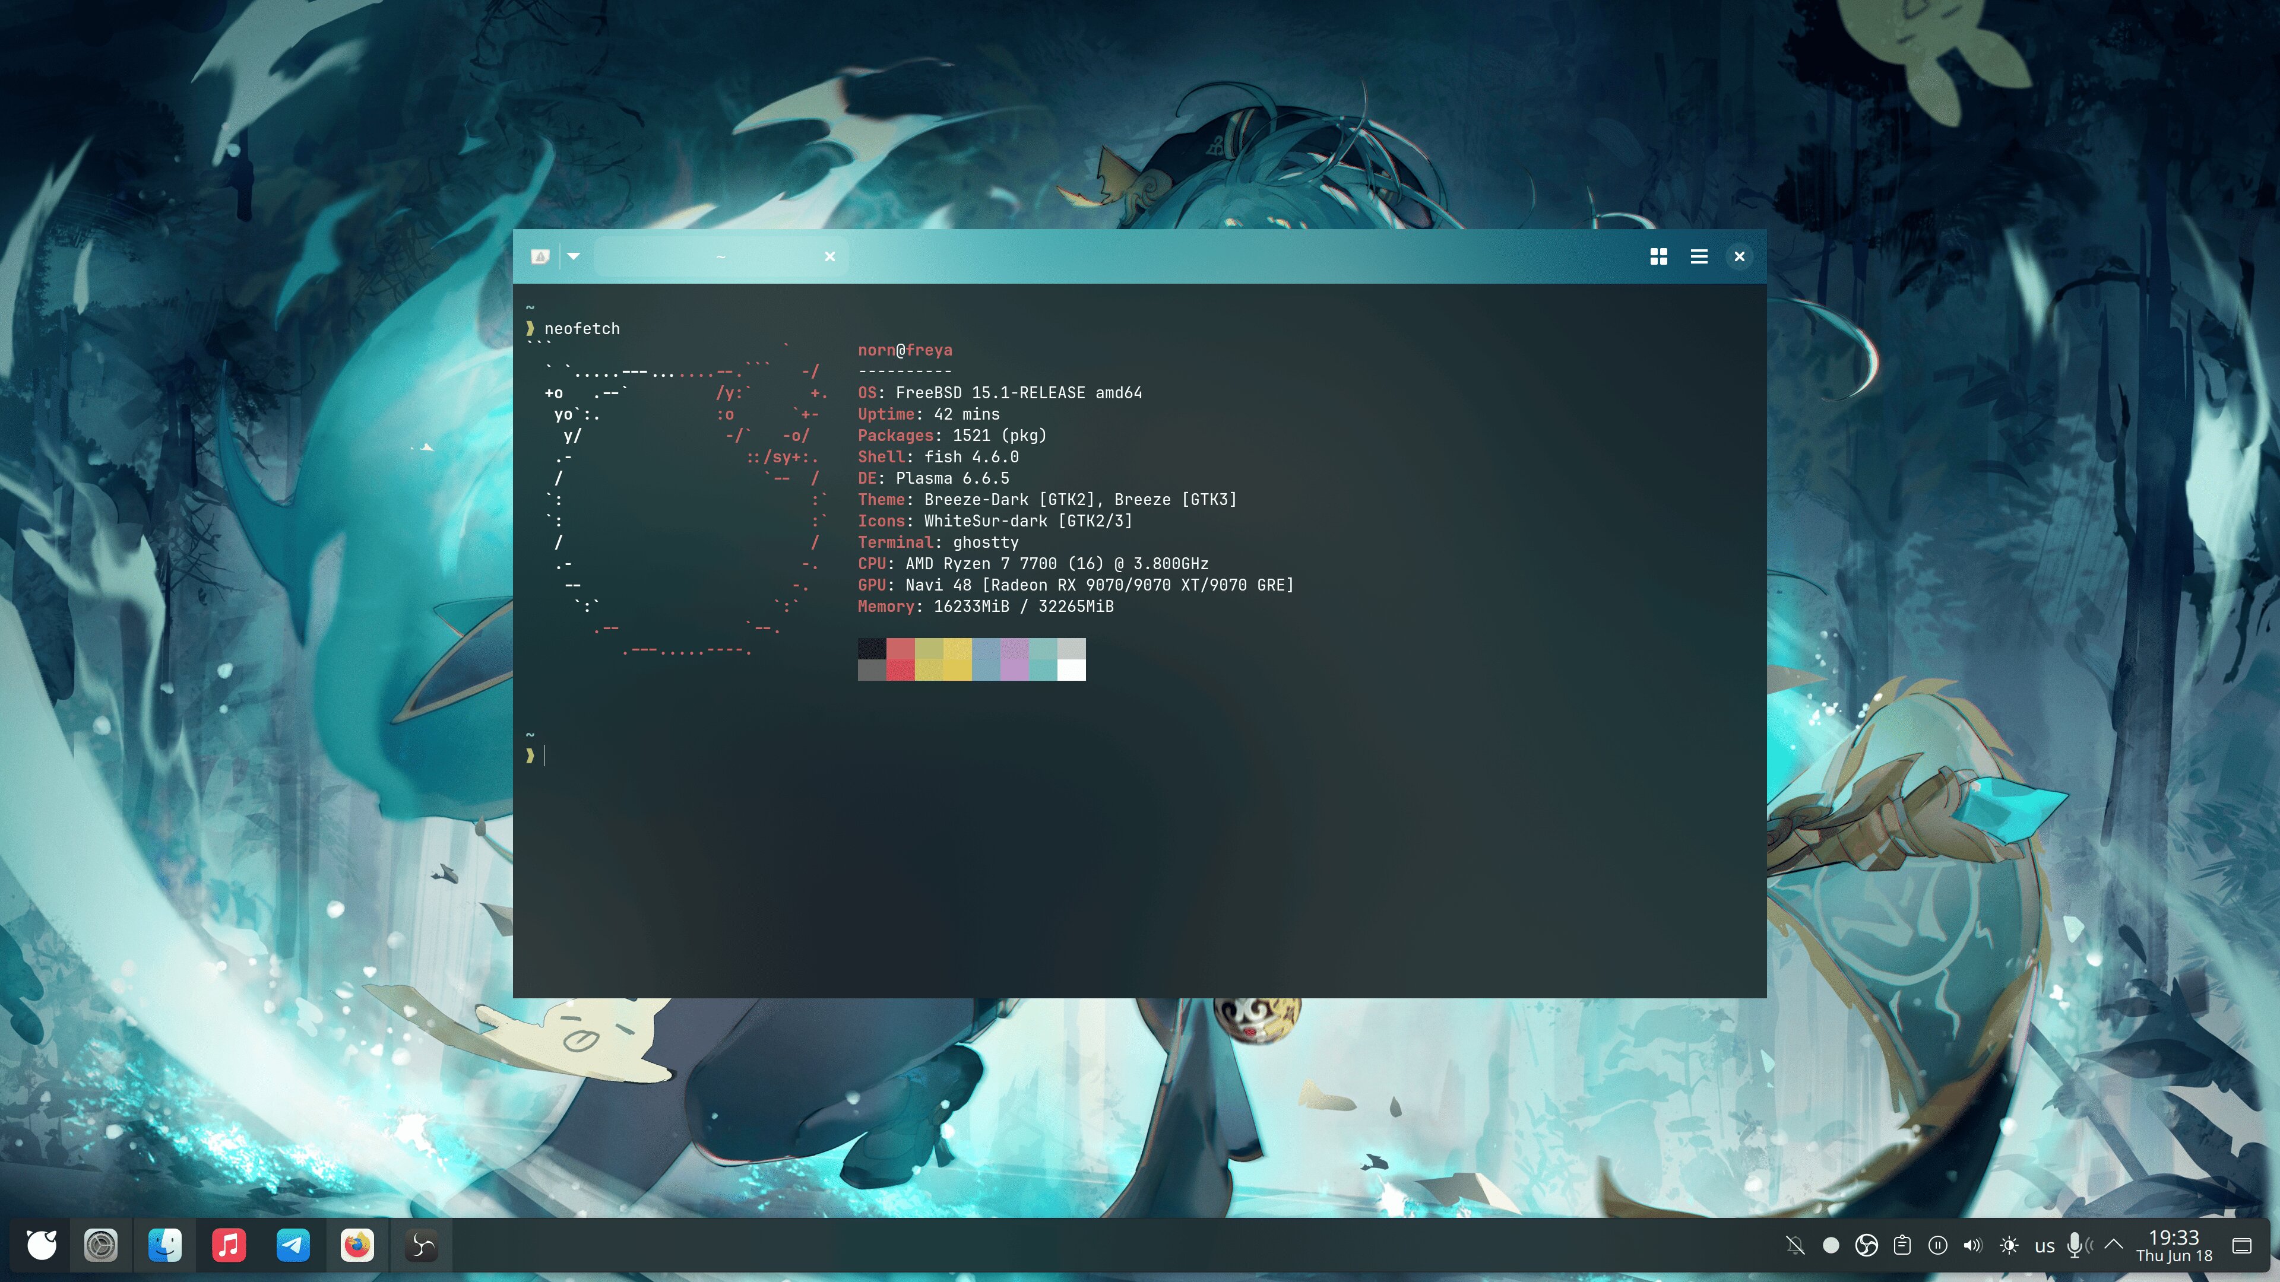Click the 'OS: FreeBSD 15.1-RELEASE amd64' line
This screenshot has width=2280, height=1282.
pos(1000,393)
